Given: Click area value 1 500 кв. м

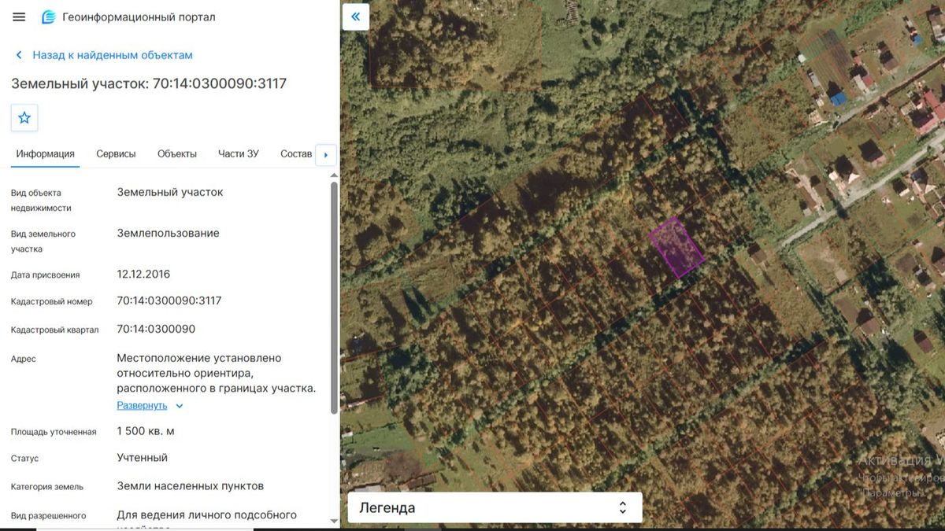Looking at the screenshot, I should coord(146,431).
